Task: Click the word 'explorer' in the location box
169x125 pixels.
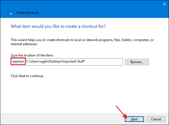Action: [x=18, y=62]
